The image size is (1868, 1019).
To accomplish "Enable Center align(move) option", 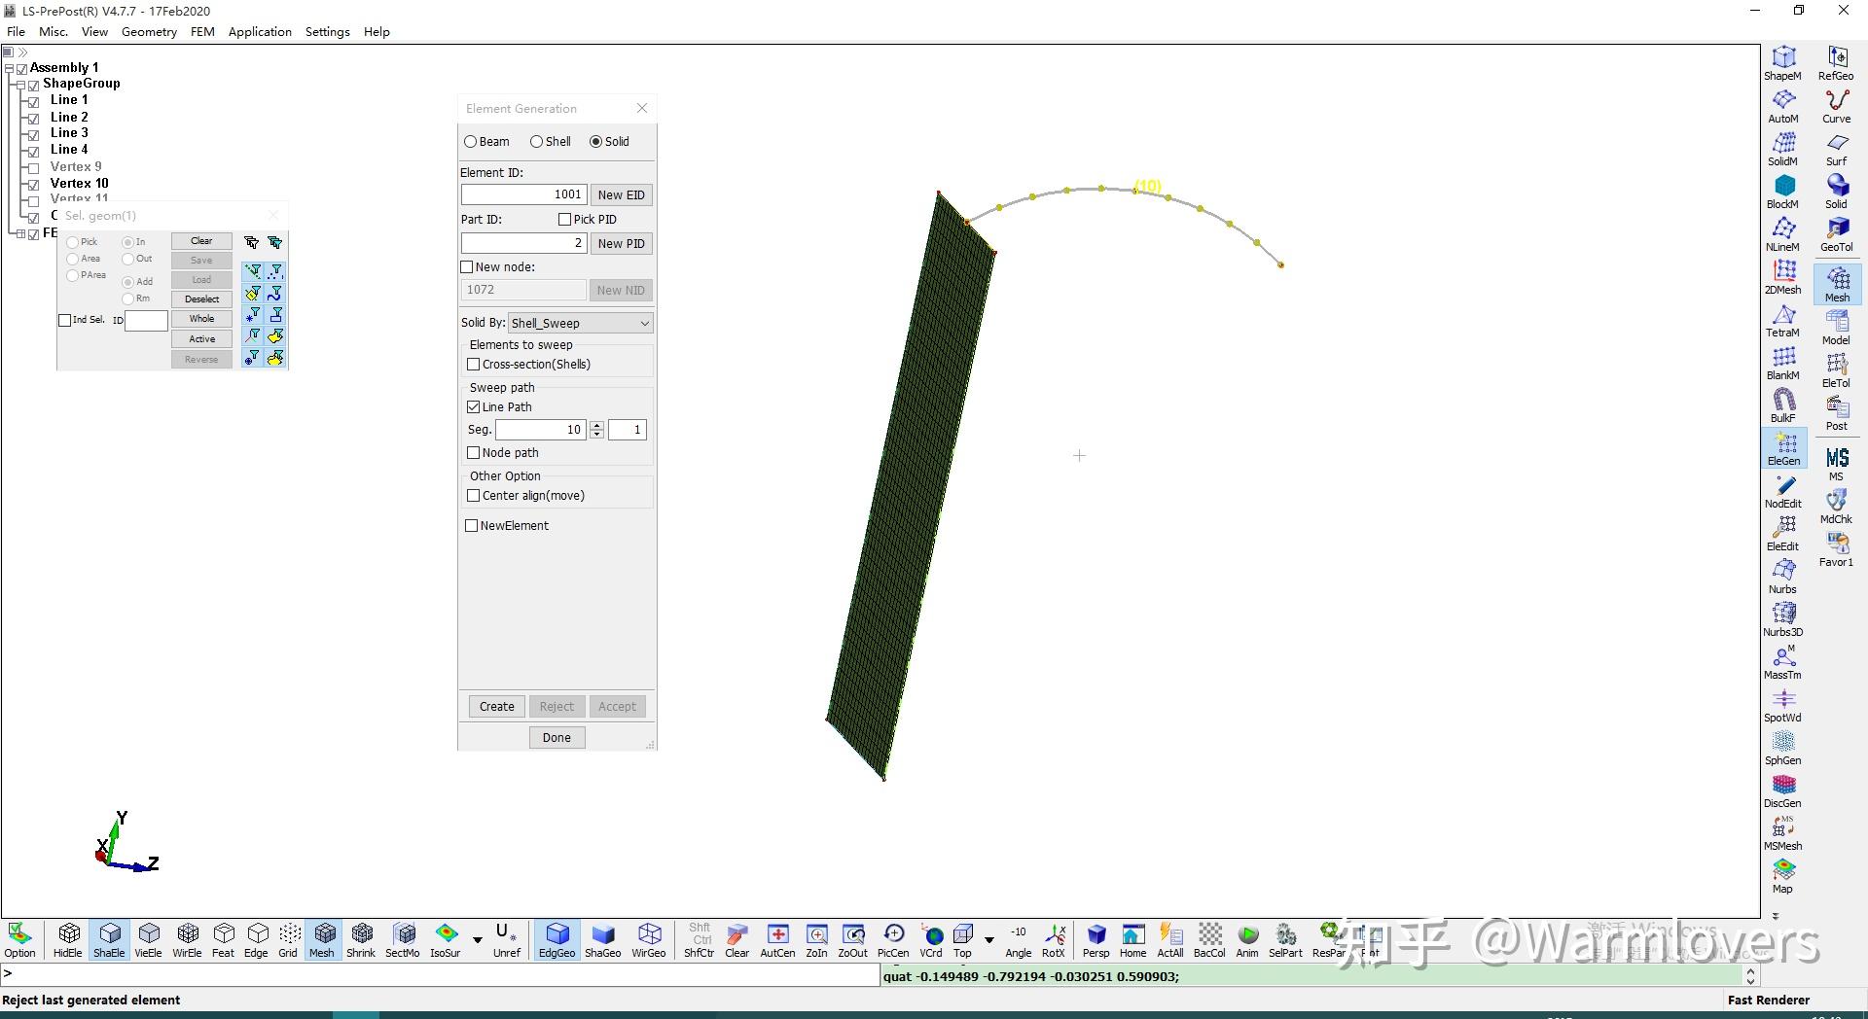I will [474, 496].
